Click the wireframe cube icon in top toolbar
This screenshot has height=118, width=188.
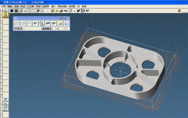[x=21, y=11]
